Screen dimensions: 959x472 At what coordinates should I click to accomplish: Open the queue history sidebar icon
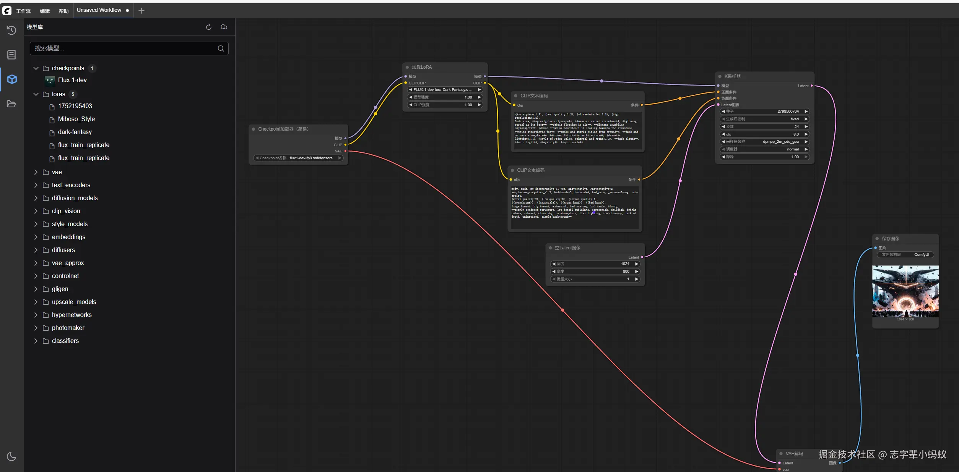pos(11,30)
